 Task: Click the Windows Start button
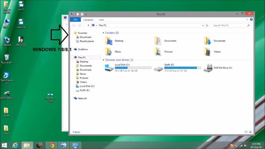(4, 145)
